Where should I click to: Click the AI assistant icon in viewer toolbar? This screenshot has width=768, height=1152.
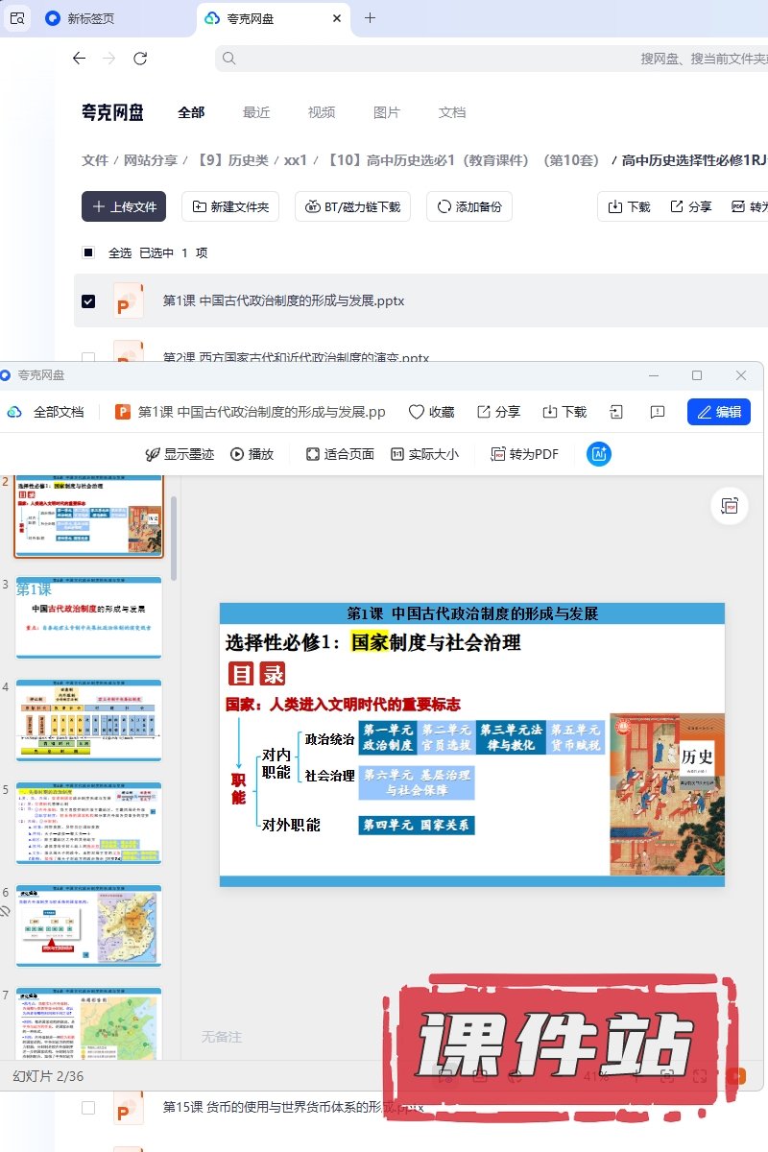599,454
